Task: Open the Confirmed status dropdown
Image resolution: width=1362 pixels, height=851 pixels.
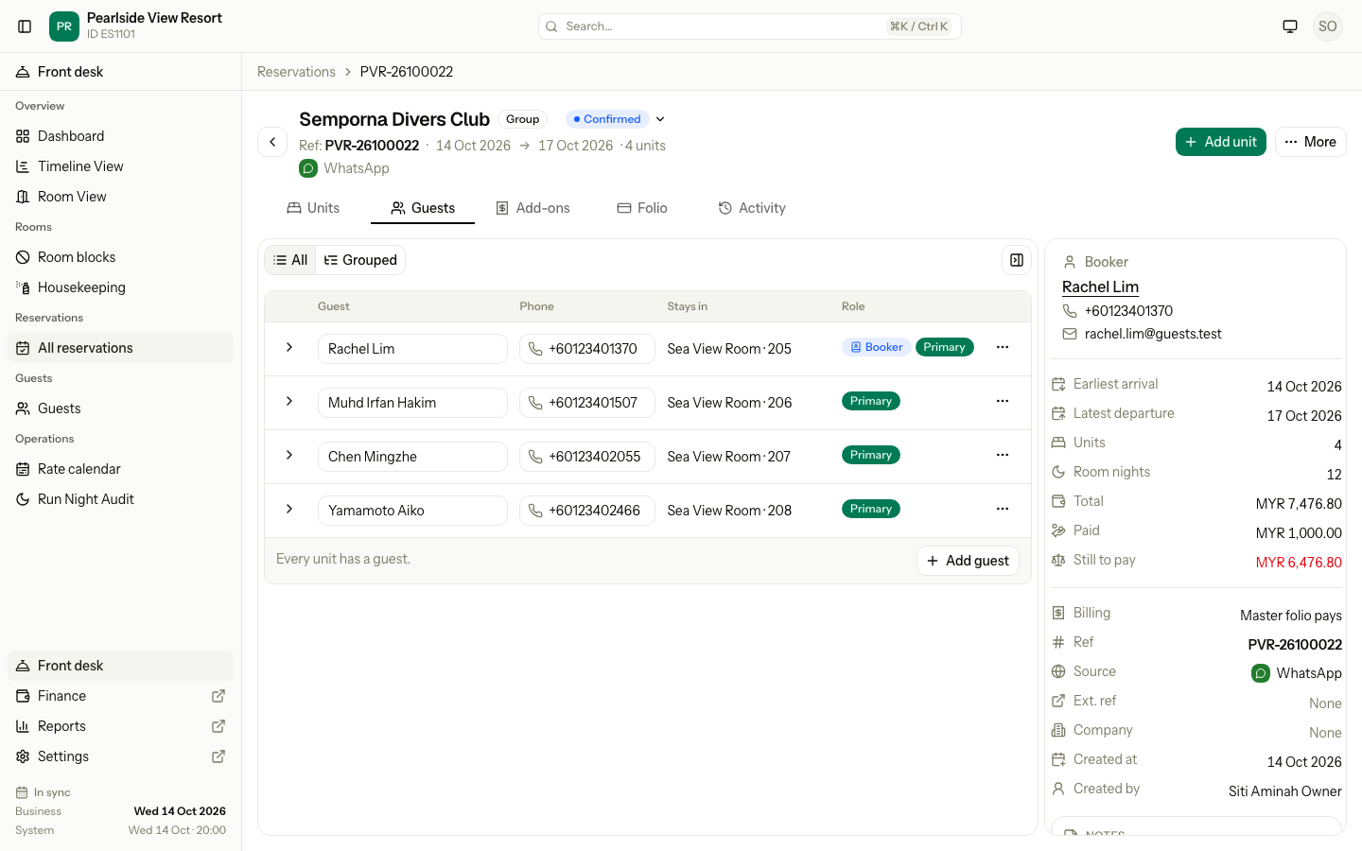Action: 660,119
